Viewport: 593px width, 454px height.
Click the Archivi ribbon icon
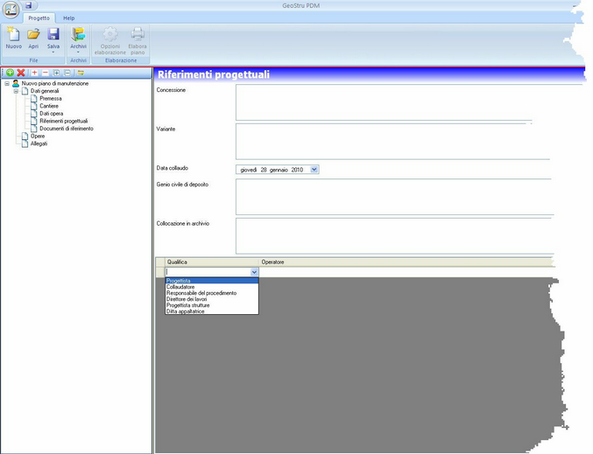point(78,34)
